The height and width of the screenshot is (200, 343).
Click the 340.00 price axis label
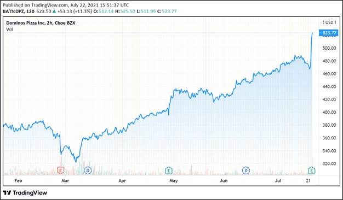click(x=329, y=151)
